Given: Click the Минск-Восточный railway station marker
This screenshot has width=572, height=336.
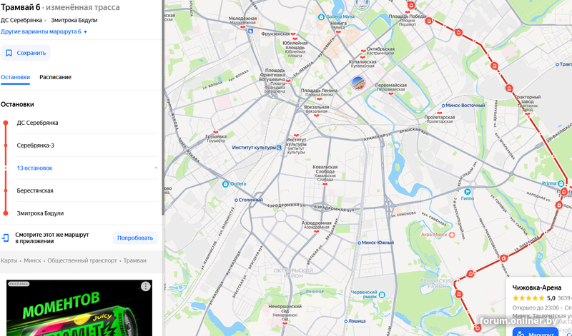Looking at the screenshot, I should tap(443, 106).
